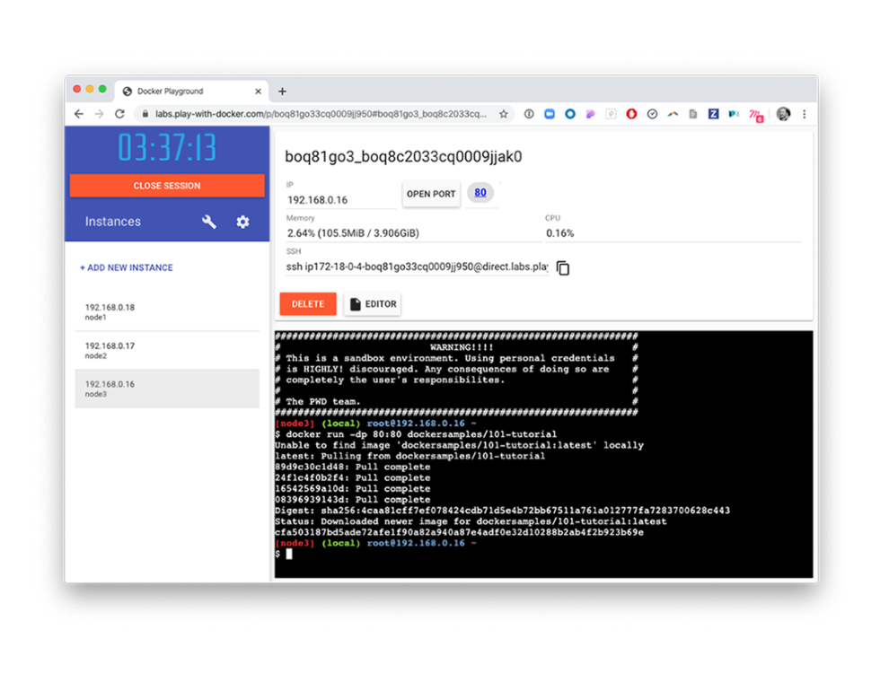Select node1 instance 192.168.0.18

(167, 311)
